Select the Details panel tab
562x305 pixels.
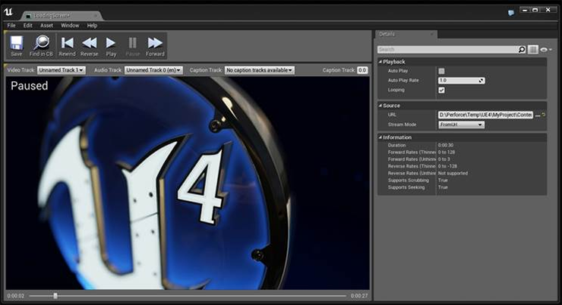405,34
